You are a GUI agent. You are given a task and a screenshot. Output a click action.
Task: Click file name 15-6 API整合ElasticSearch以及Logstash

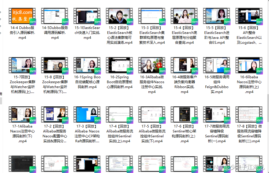[249, 35]
